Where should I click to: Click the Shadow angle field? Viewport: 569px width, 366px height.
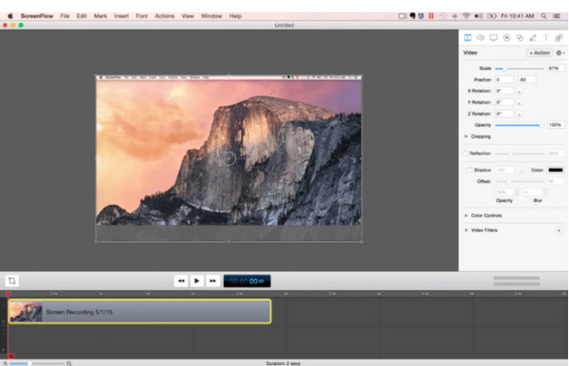pos(505,170)
